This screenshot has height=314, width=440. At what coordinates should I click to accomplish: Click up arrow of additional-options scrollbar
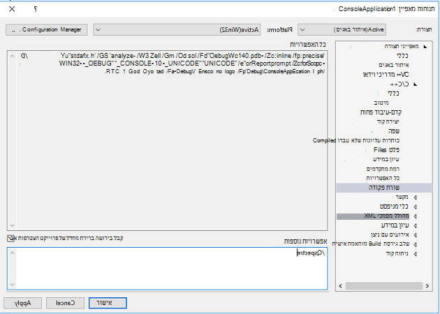tap(12, 253)
